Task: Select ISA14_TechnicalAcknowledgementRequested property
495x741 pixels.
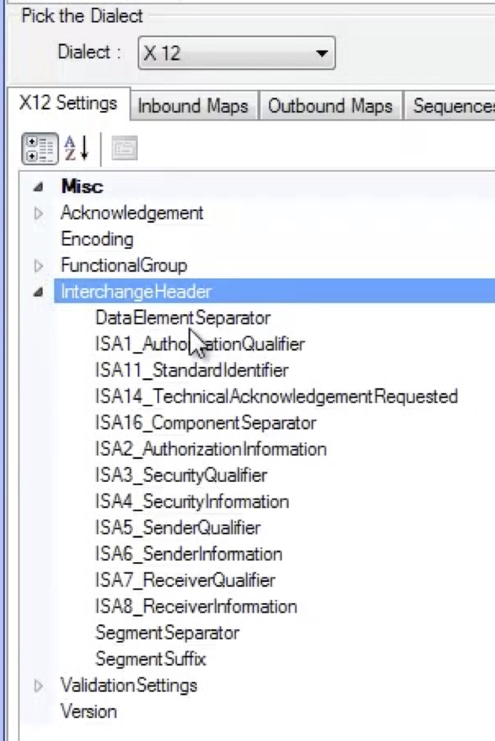Action: coord(276,397)
